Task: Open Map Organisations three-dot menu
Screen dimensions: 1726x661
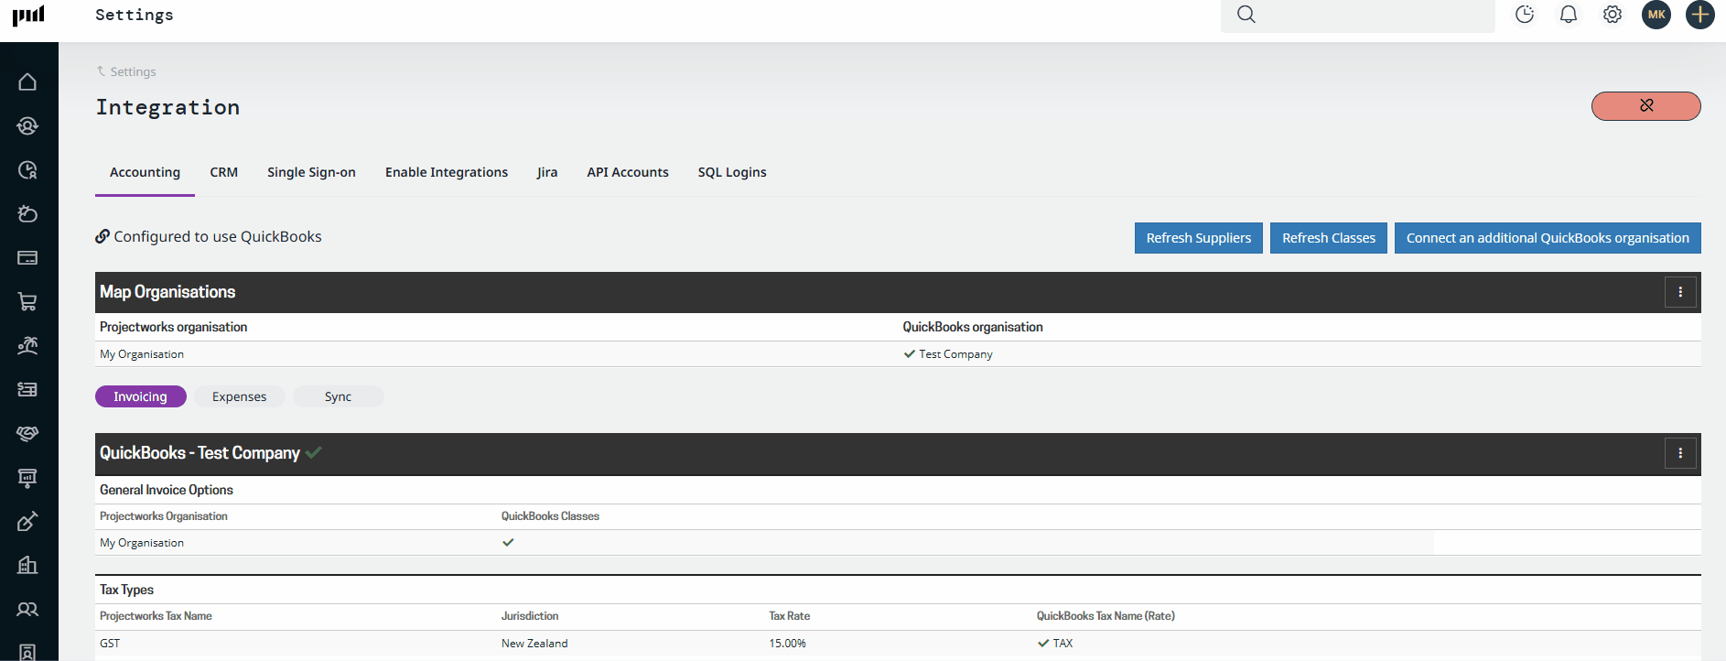Action: pyautogui.click(x=1680, y=292)
